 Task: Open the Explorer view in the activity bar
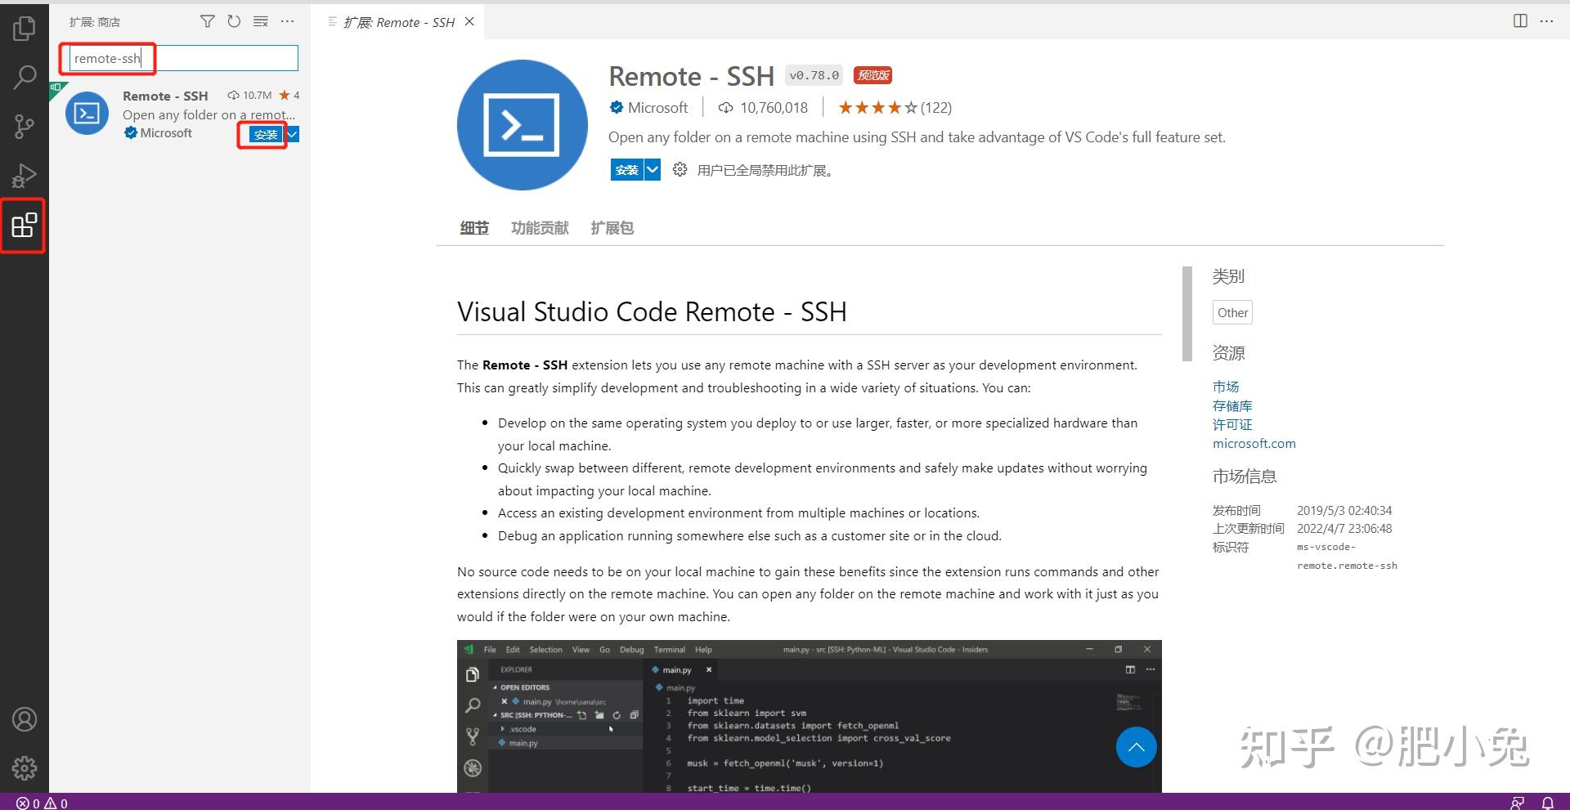(24, 27)
